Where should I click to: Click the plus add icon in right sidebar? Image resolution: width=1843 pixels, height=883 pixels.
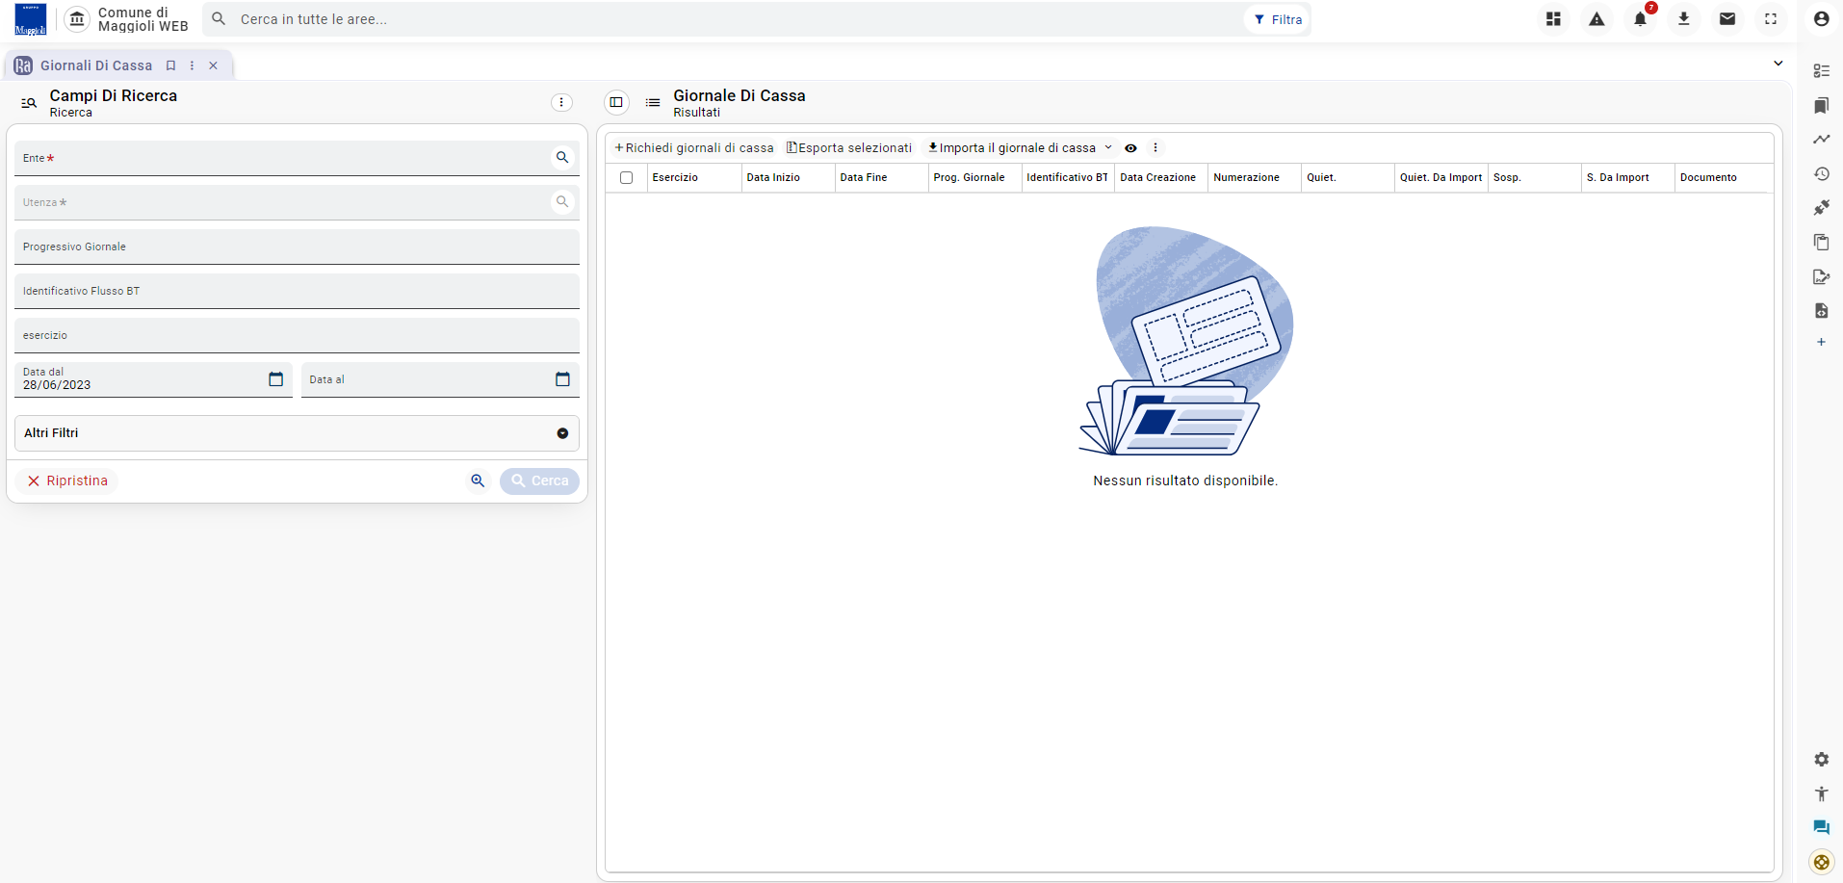click(1821, 342)
